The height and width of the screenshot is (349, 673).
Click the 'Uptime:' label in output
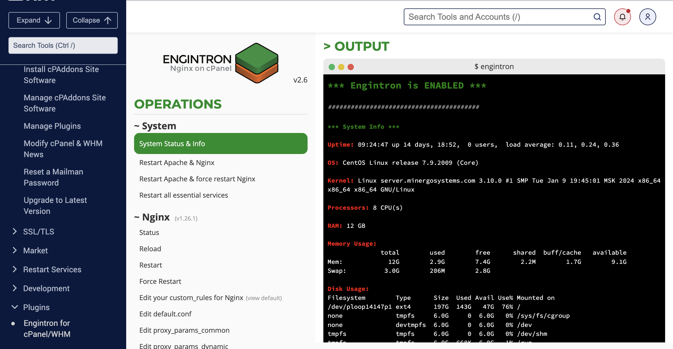tap(340, 145)
